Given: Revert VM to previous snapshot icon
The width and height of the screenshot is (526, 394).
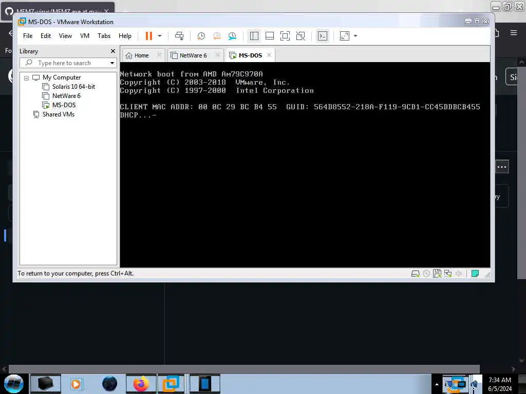Looking at the screenshot, I should click(x=217, y=36).
